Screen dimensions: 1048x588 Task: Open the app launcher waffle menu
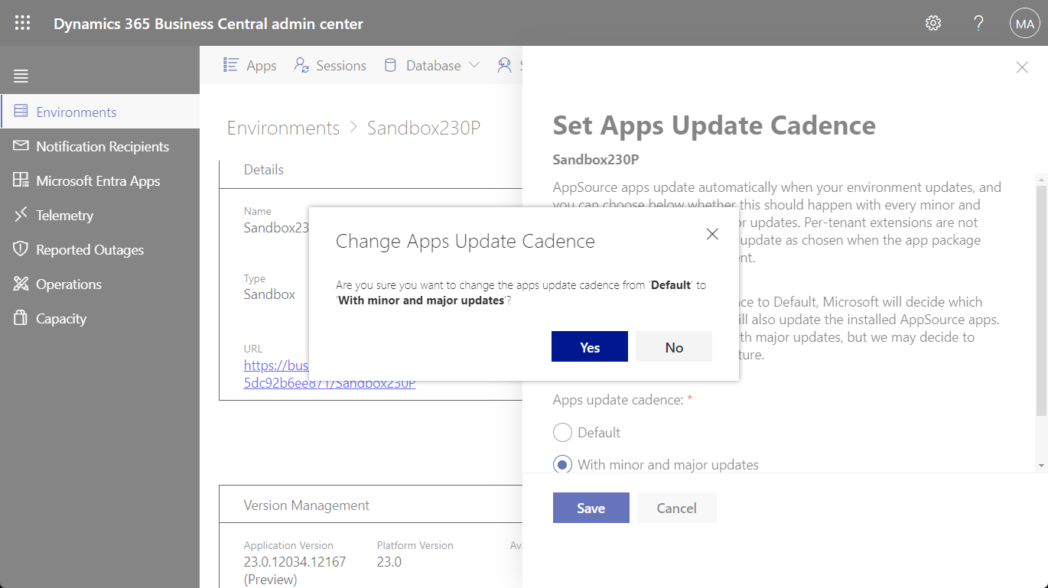22,22
